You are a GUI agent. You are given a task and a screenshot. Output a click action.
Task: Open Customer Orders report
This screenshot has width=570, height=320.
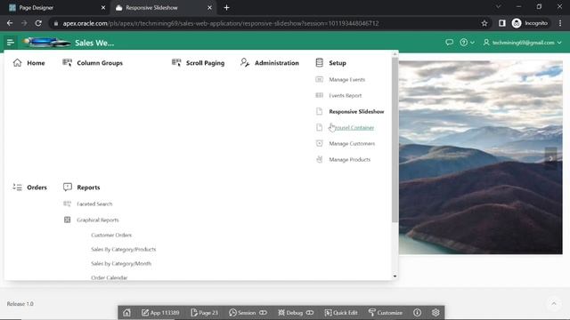coord(111,235)
